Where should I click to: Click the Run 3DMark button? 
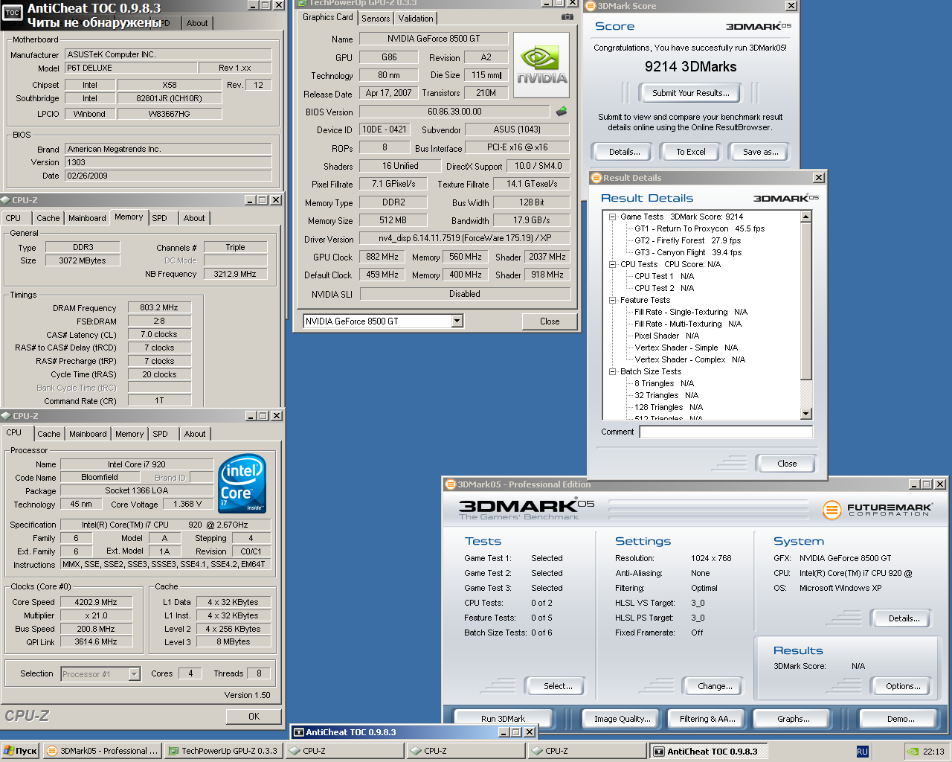tap(503, 719)
